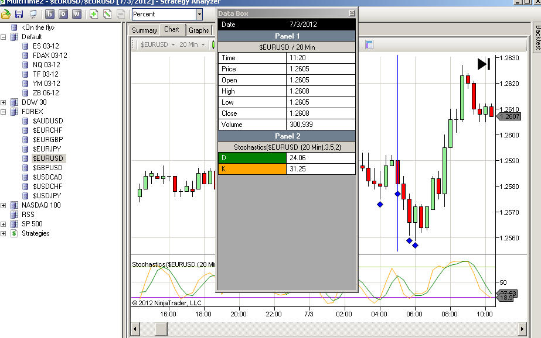Switch to the Chart tab
The width and height of the screenshot is (541, 338).
[172, 29]
